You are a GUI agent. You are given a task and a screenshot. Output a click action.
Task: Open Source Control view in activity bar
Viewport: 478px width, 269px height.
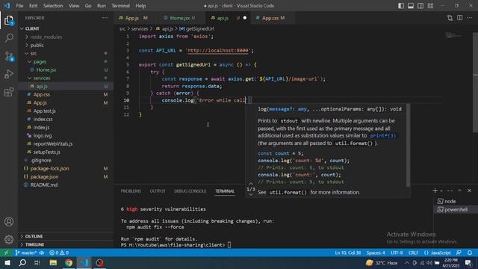9,56
